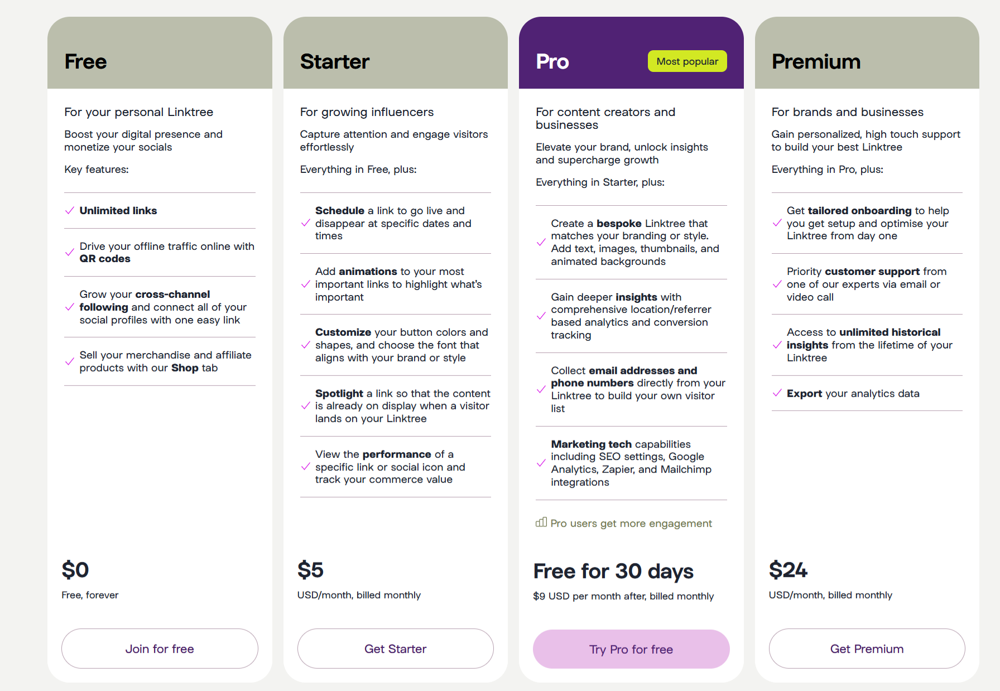Click Get Starter to choose the Starter plan
The image size is (1000, 691).
point(395,649)
